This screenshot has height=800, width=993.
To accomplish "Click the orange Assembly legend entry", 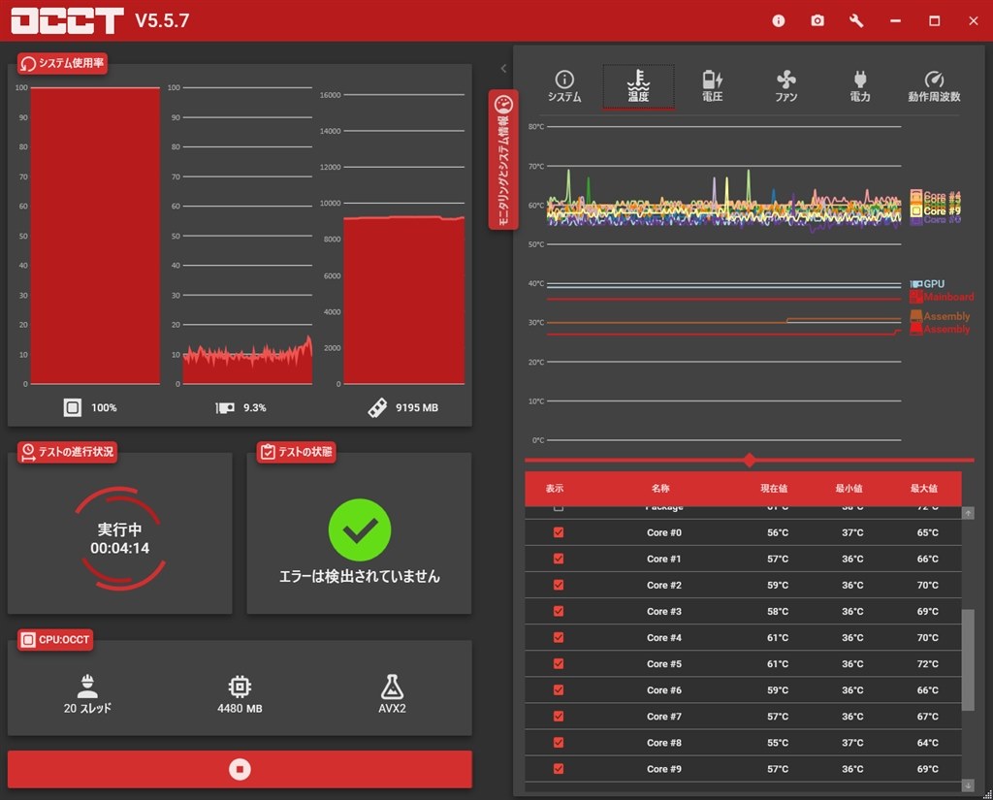I will coord(940,316).
